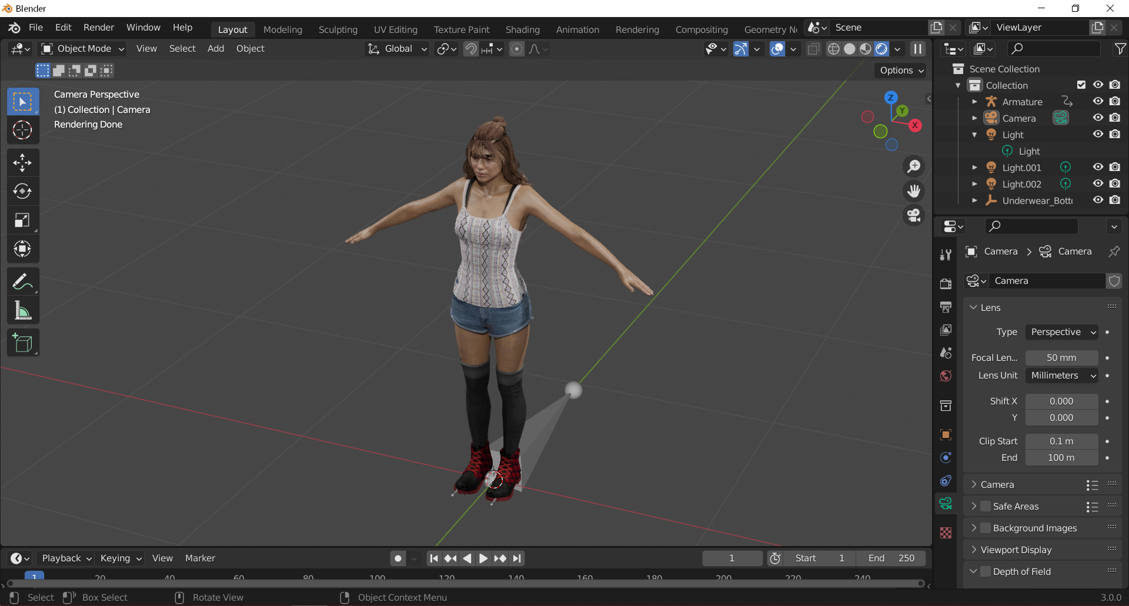
Task: Collapse the Light object tree item
Action: tap(974, 135)
